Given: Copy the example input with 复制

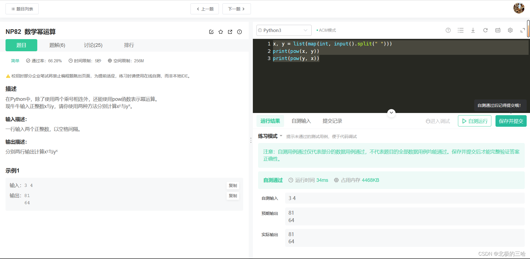Looking at the screenshot, I should 233,185.
